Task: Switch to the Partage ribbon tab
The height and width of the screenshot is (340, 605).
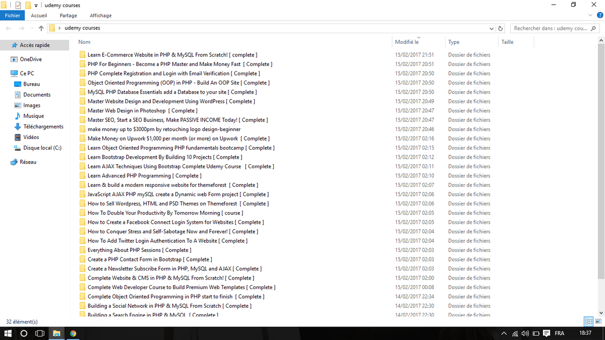Action: [68, 16]
